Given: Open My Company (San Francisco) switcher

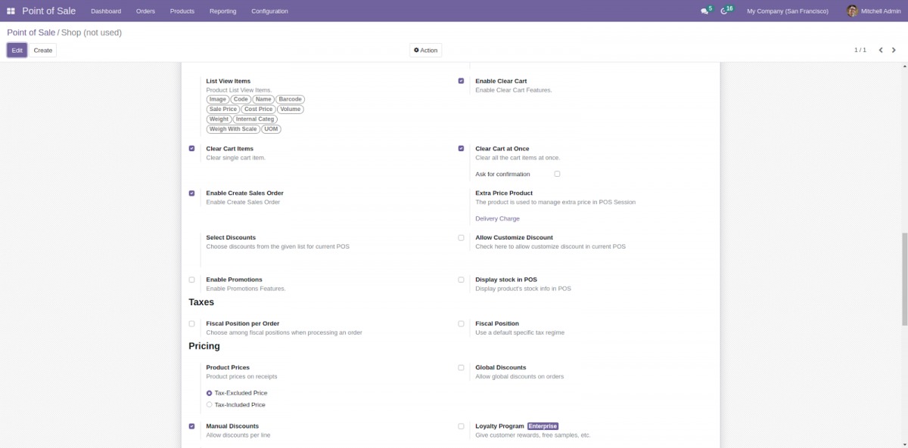Looking at the screenshot, I should tap(787, 11).
